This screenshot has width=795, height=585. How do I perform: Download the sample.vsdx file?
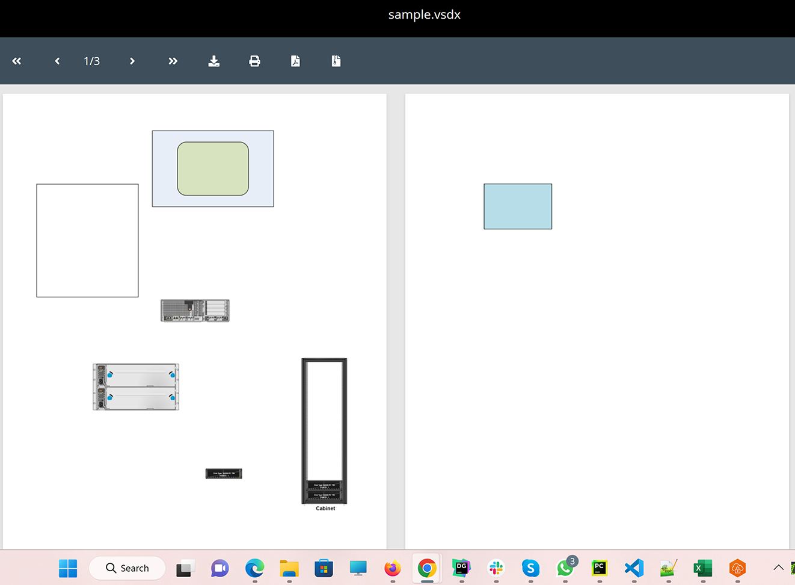(x=213, y=61)
